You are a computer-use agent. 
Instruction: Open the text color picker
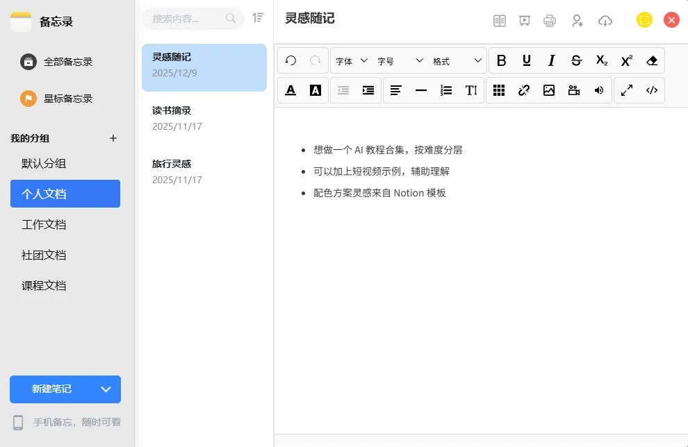[x=290, y=90]
